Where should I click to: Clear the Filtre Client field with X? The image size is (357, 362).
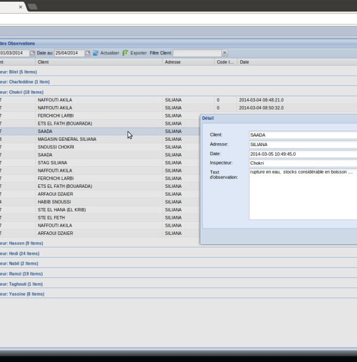pos(225,53)
